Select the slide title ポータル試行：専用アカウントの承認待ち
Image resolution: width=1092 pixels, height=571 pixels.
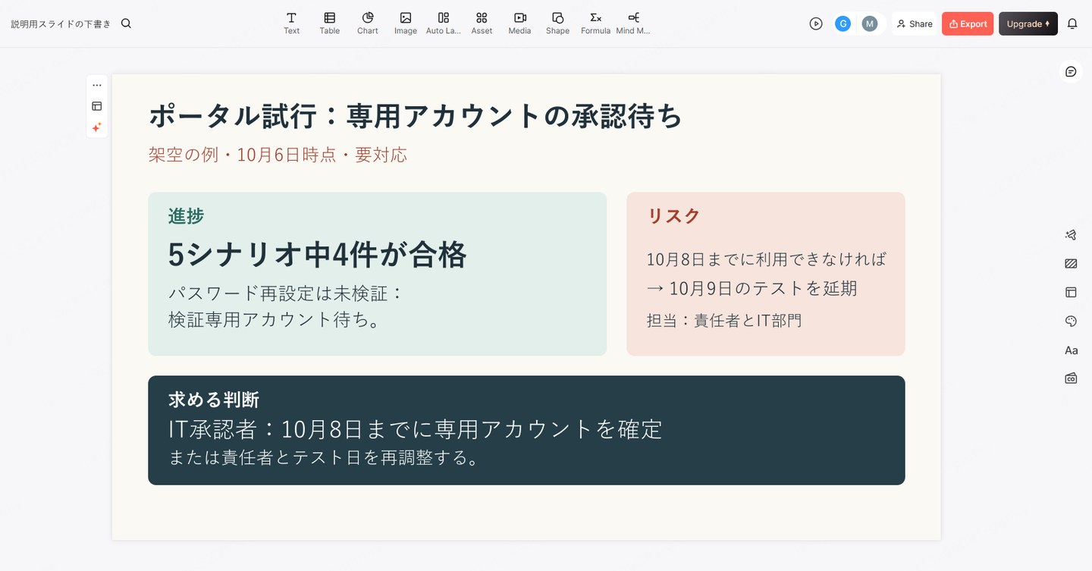point(416,116)
